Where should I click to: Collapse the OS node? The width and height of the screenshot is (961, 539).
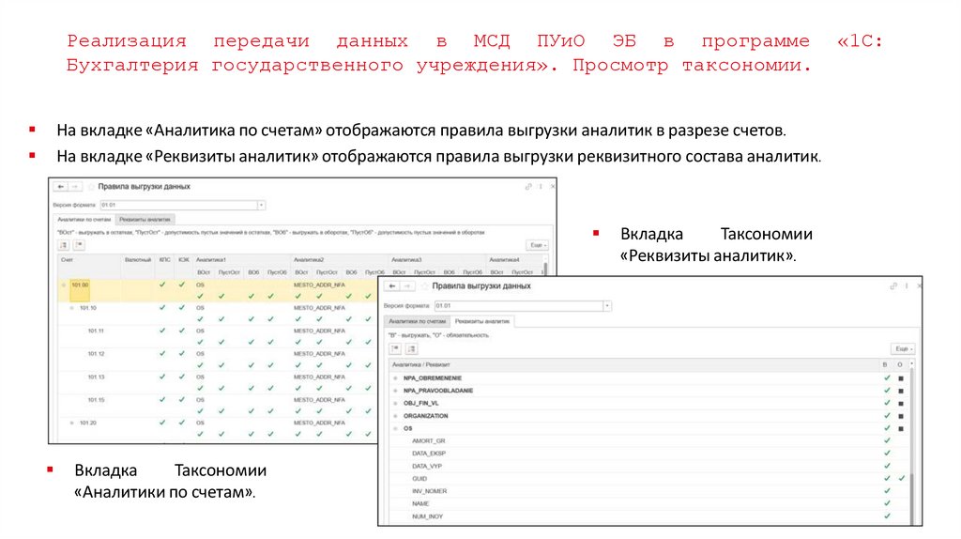click(395, 428)
